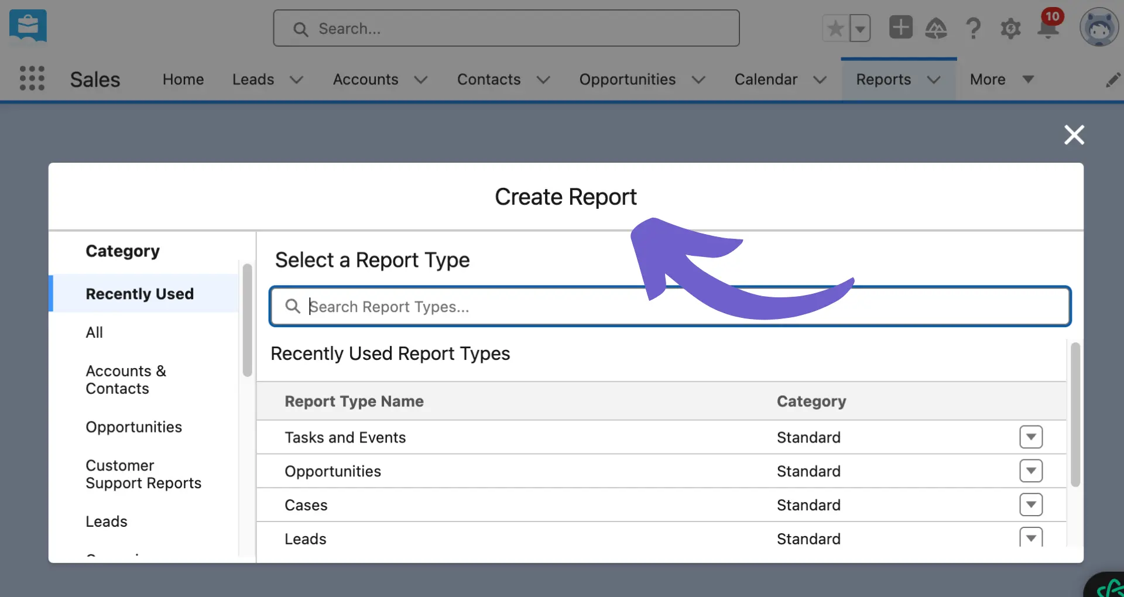Click the category list scrollbar

(247, 321)
